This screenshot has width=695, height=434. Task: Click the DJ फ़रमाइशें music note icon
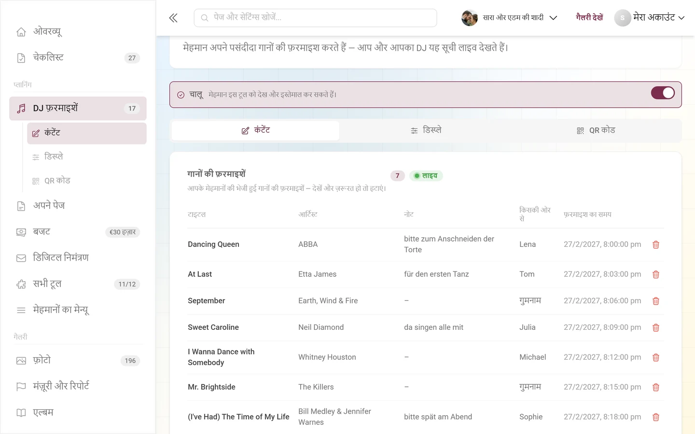(x=21, y=108)
